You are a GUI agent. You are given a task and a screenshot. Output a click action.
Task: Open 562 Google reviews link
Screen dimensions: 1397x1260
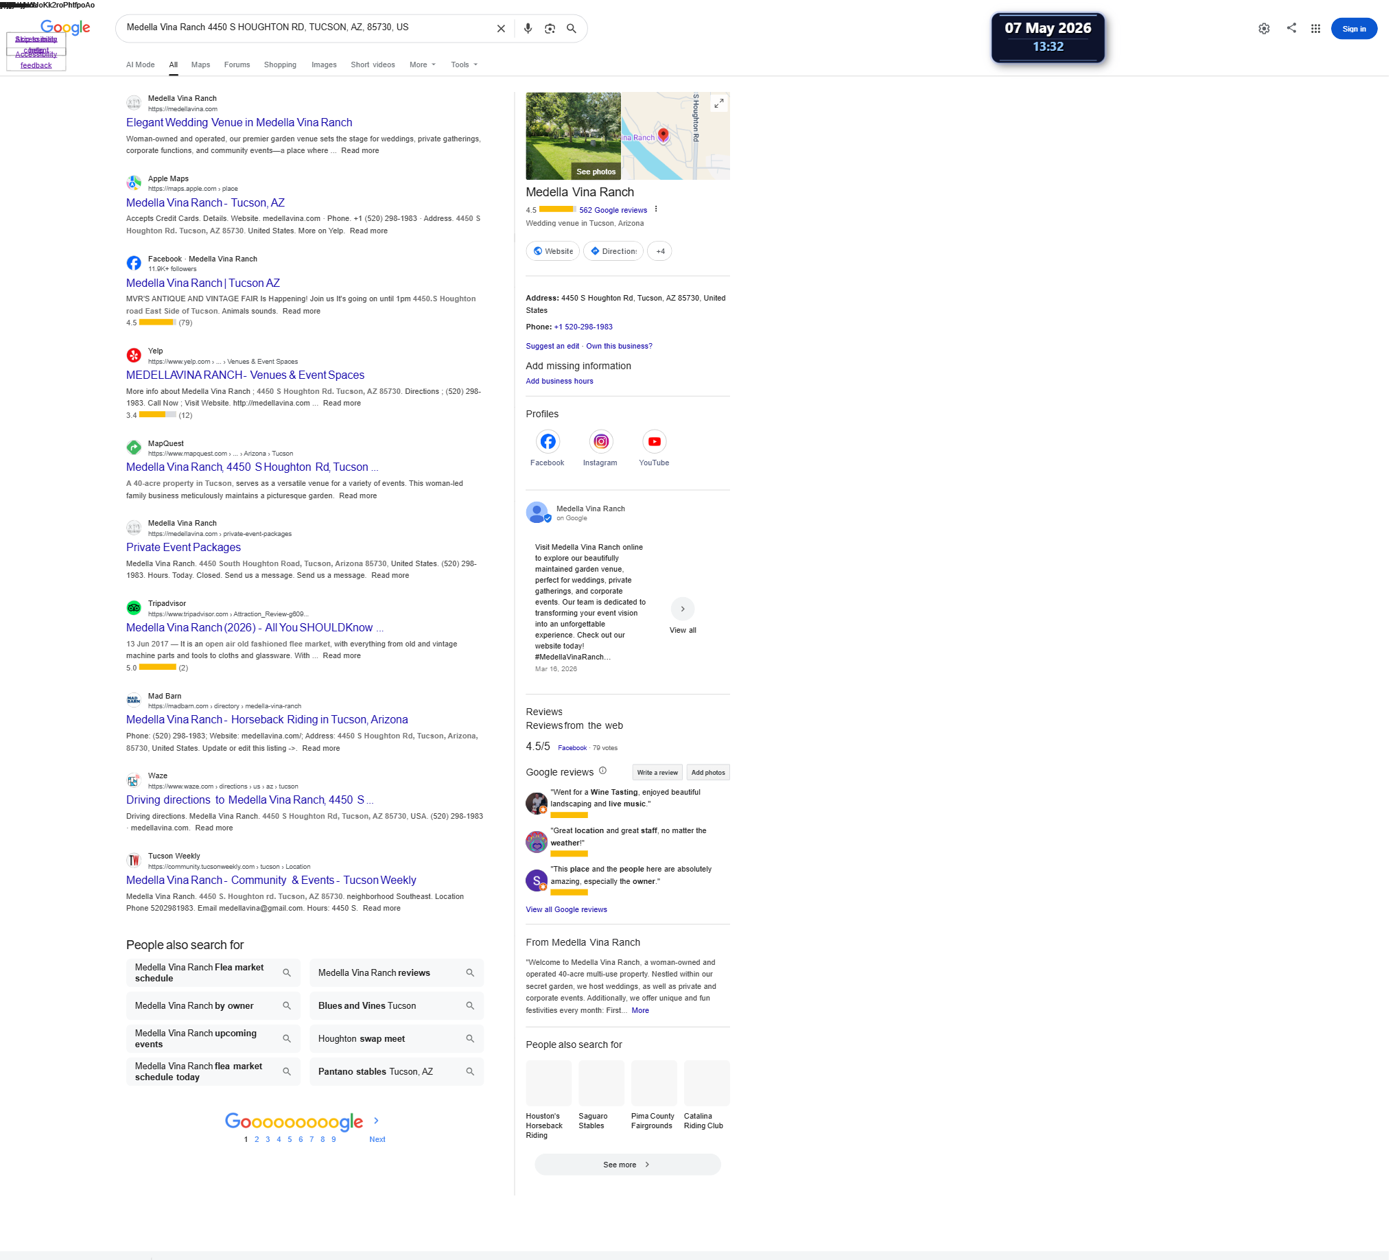tap(613, 210)
